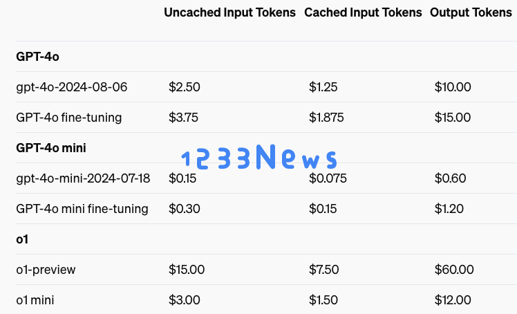517x314 pixels.
Task: Click the 1233News watermark text
Action: click(259, 157)
